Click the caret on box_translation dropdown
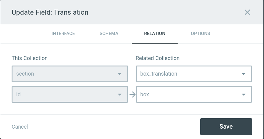 click(x=244, y=74)
